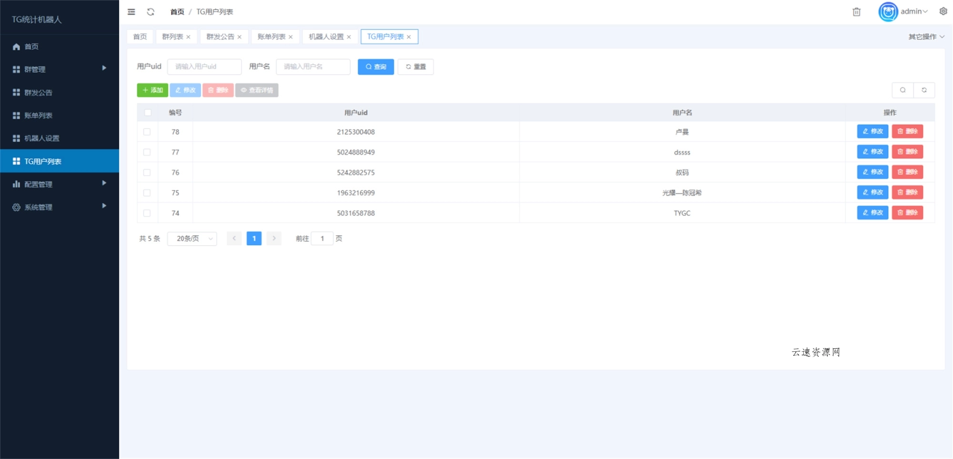This screenshot has width=953, height=459.
Task: Check the checkbox for row 78
Action: tap(147, 132)
